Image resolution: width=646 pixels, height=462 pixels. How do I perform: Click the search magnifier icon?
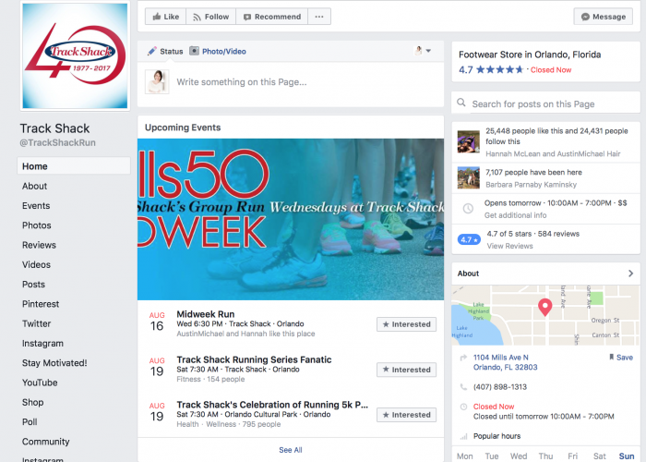pyautogui.click(x=461, y=103)
